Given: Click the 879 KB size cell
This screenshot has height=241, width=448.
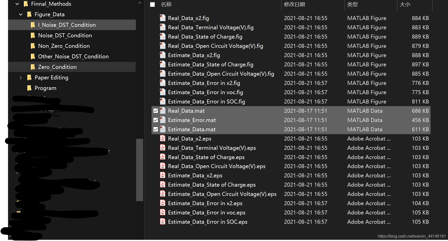Looking at the screenshot, I should tap(420, 46).
